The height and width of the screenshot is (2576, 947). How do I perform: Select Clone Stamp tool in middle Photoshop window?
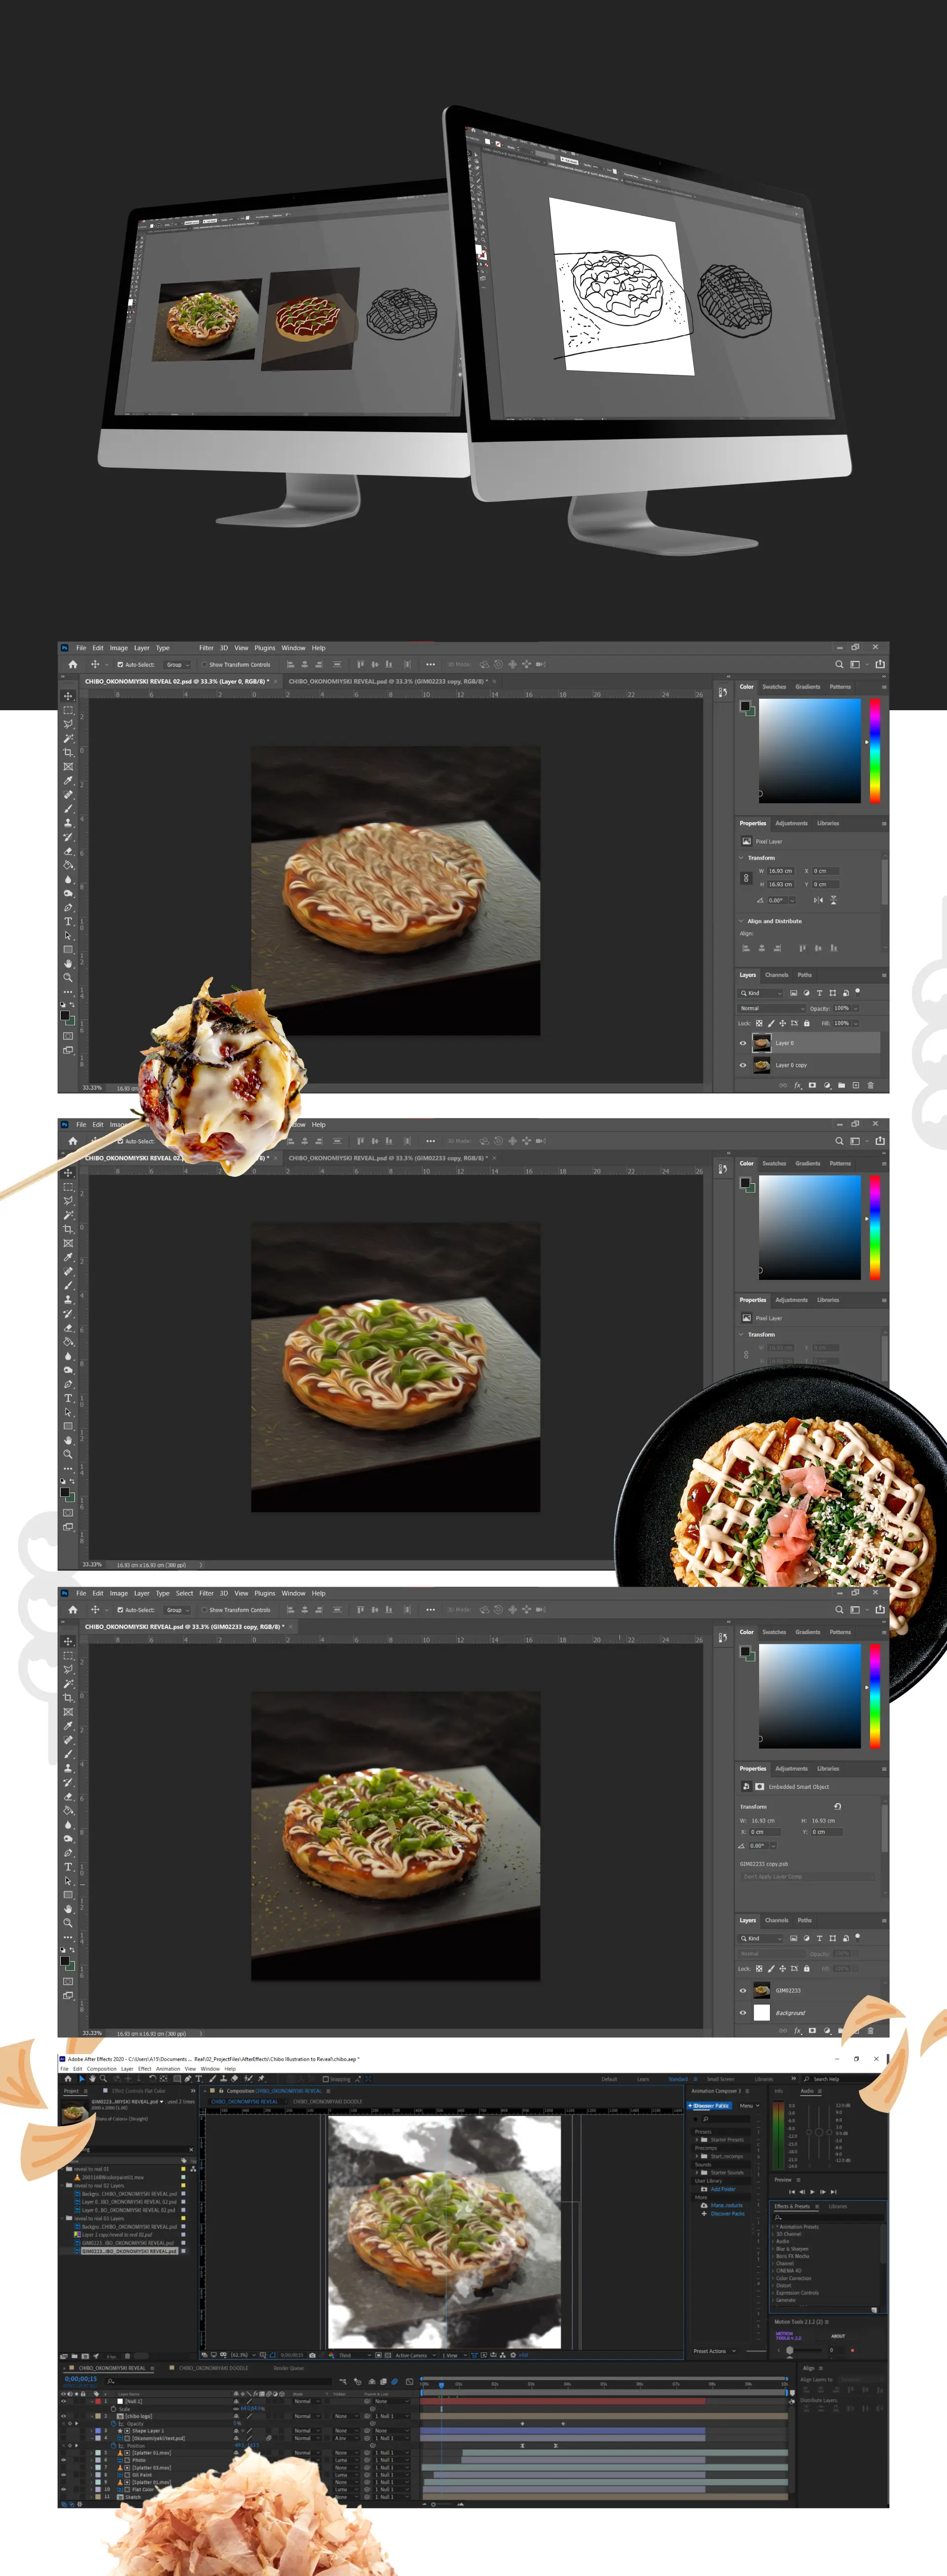[x=68, y=1299]
